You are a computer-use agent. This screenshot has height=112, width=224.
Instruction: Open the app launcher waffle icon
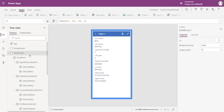(x=3, y=3)
